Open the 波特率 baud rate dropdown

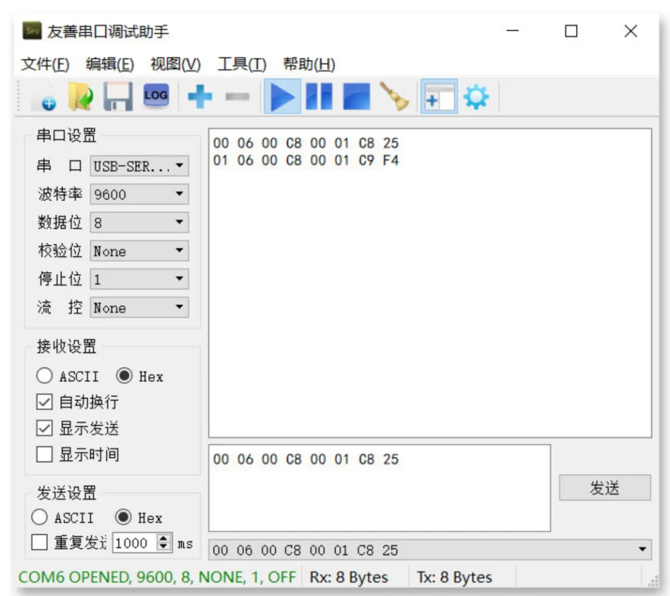tap(180, 194)
